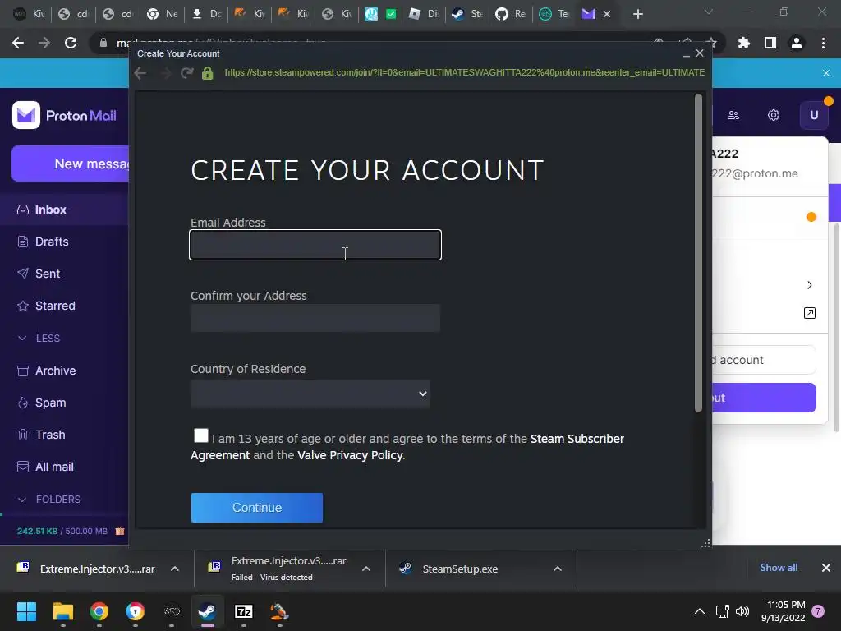
Task: Close the Chrome downloads bar
Action: tap(826, 568)
